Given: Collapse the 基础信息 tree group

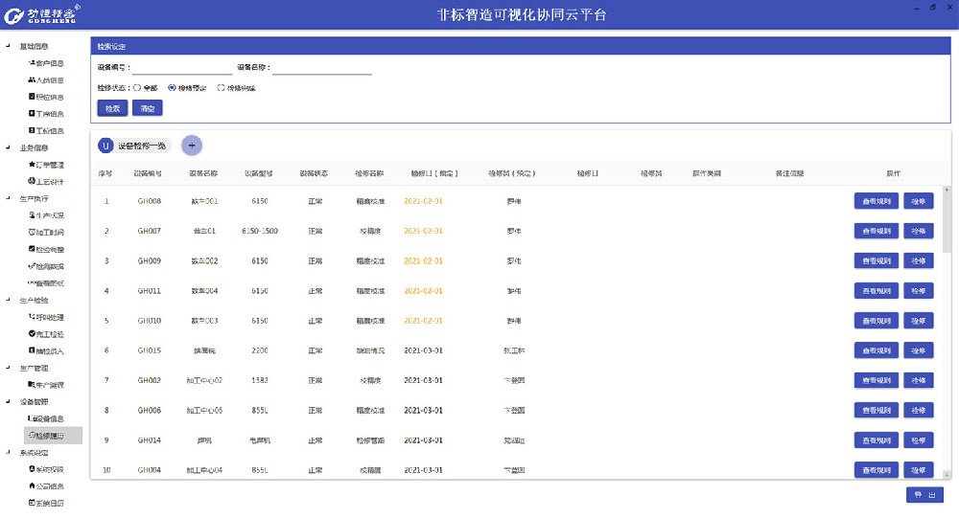Looking at the screenshot, I should [x=8, y=46].
